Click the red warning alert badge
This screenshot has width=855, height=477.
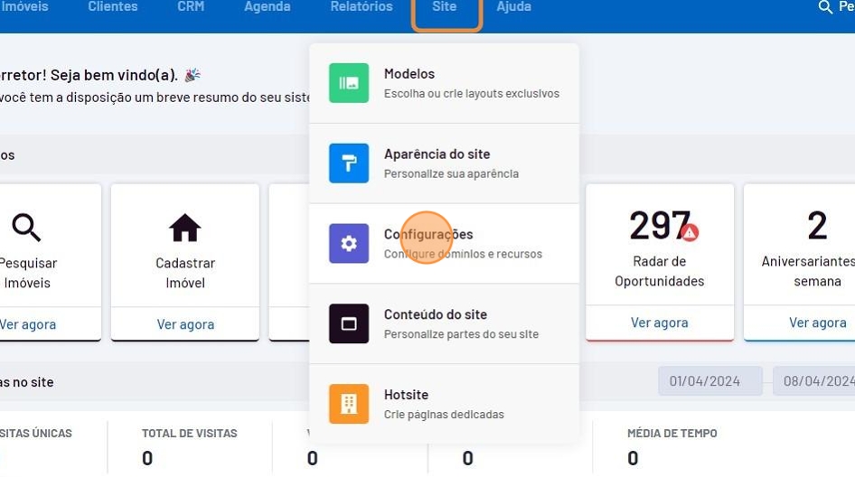click(690, 232)
